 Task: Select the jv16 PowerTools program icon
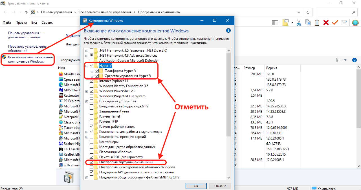[x=61, y=165]
